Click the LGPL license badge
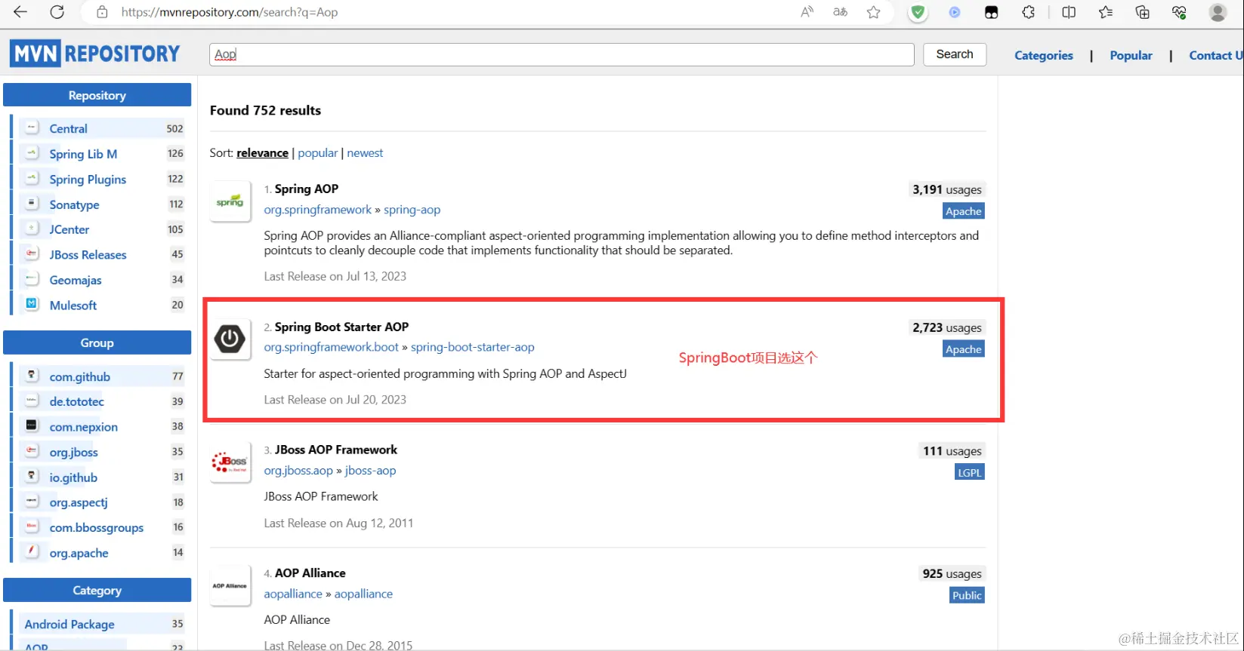Image resolution: width=1244 pixels, height=651 pixels. [x=969, y=472]
